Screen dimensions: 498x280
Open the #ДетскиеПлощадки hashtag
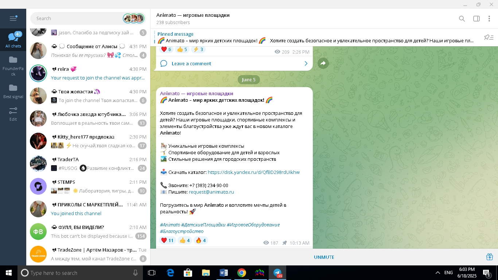coord(203,225)
